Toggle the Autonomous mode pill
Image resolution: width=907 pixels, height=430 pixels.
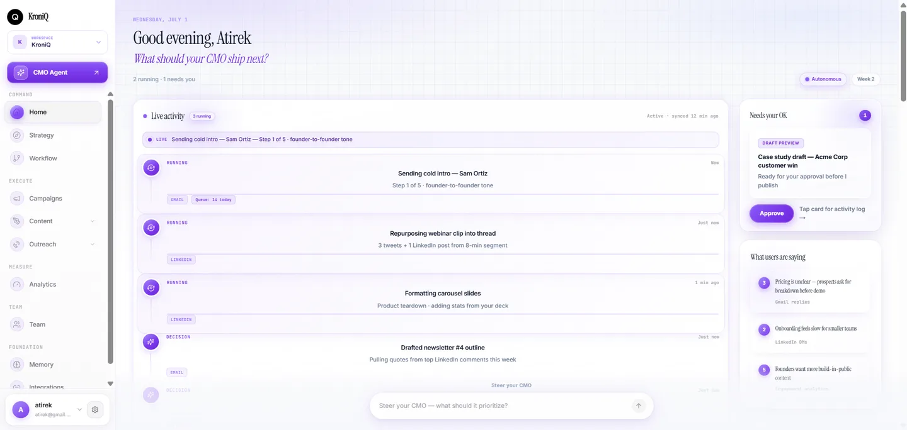pyautogui.click(x=823, y=79)
